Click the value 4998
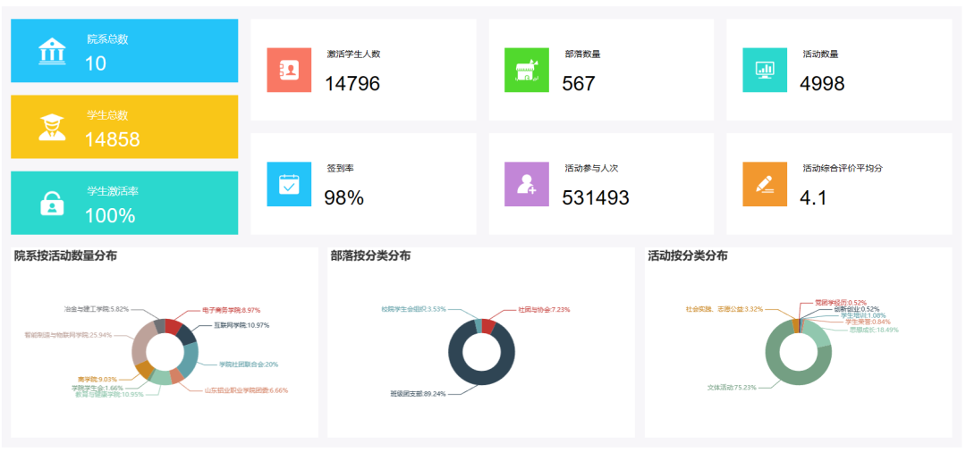 click(822, 84)
